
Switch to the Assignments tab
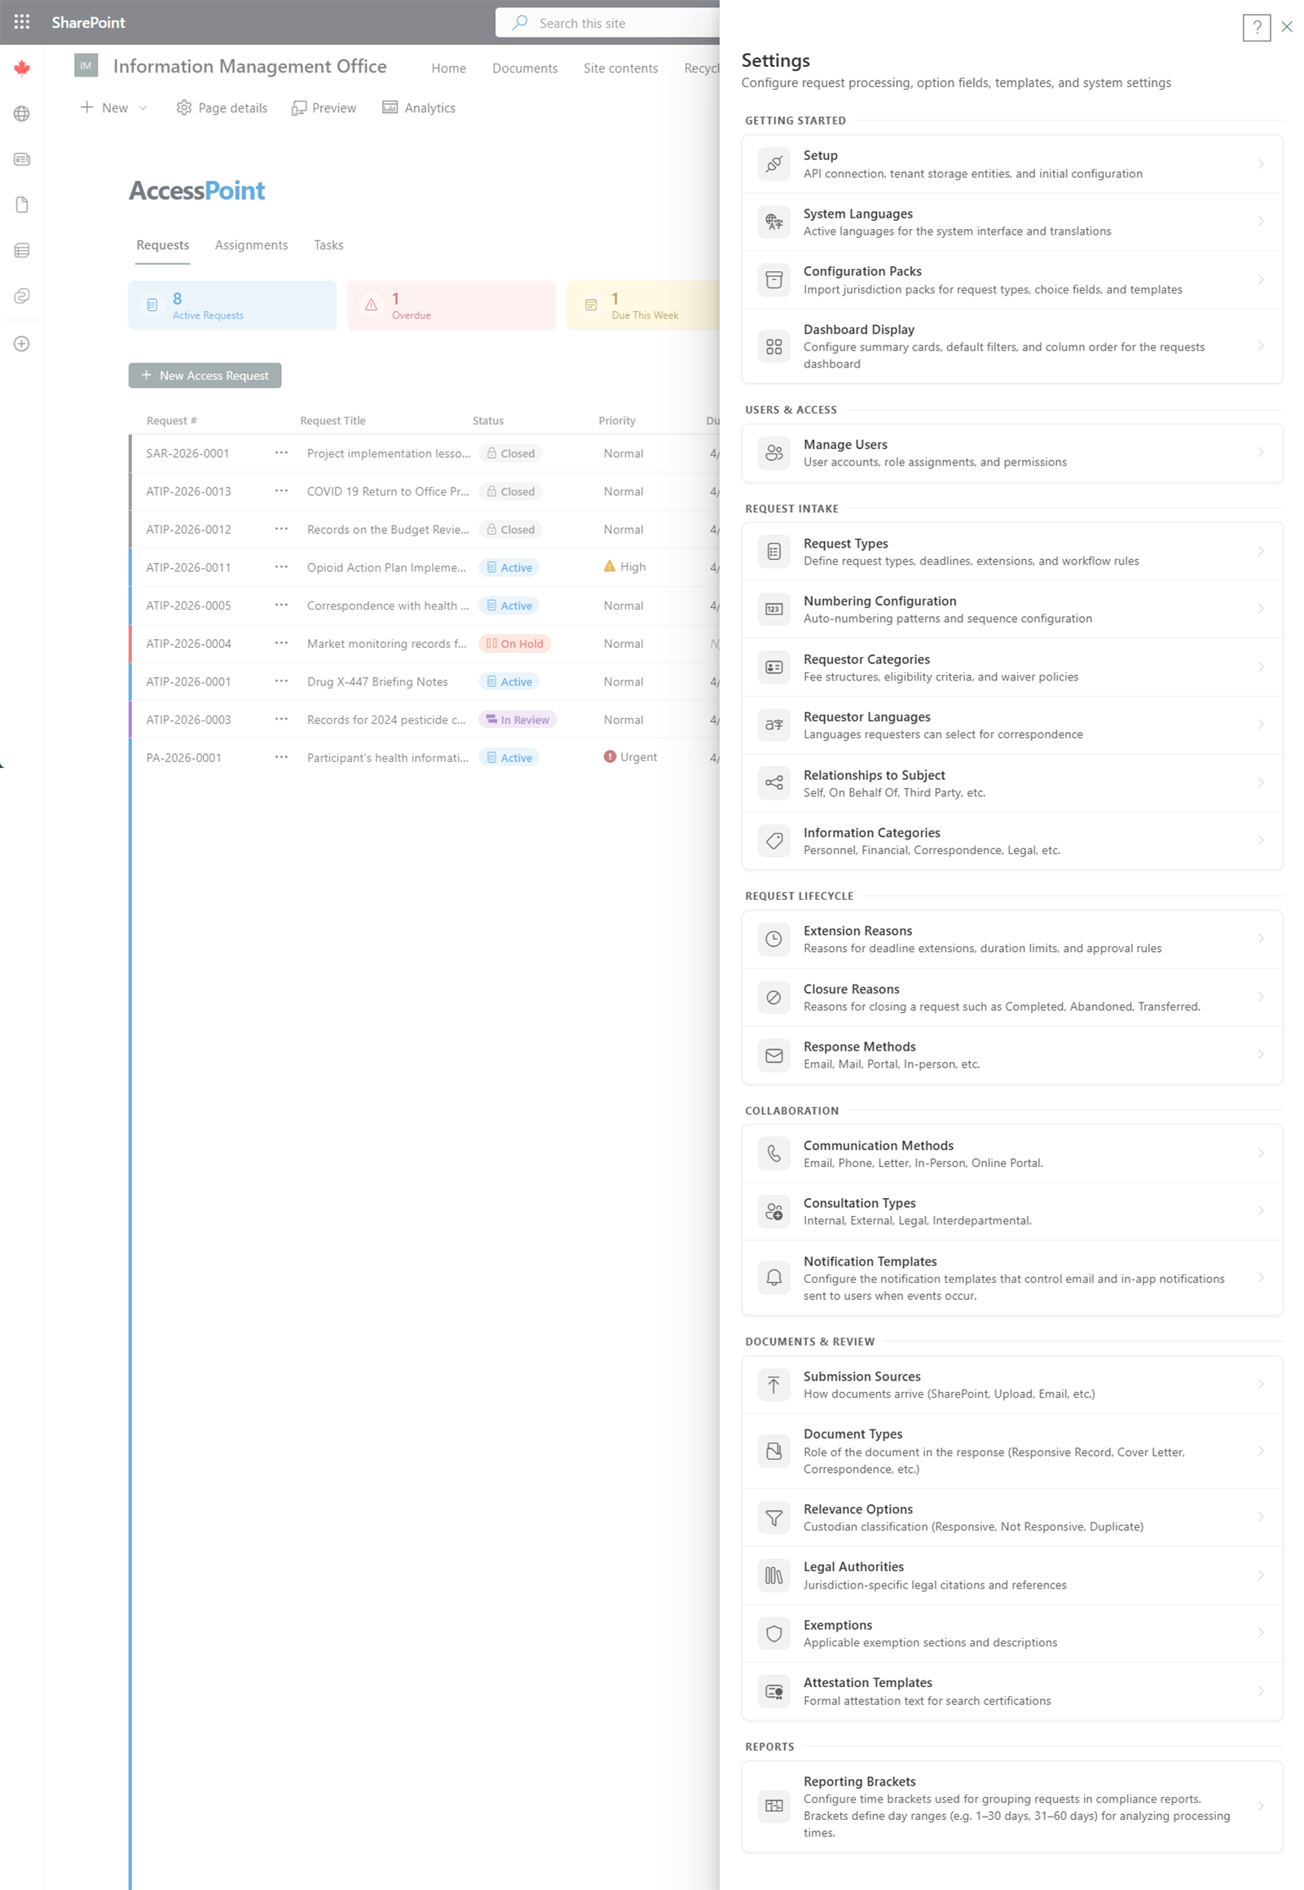(x=251, y=245)
